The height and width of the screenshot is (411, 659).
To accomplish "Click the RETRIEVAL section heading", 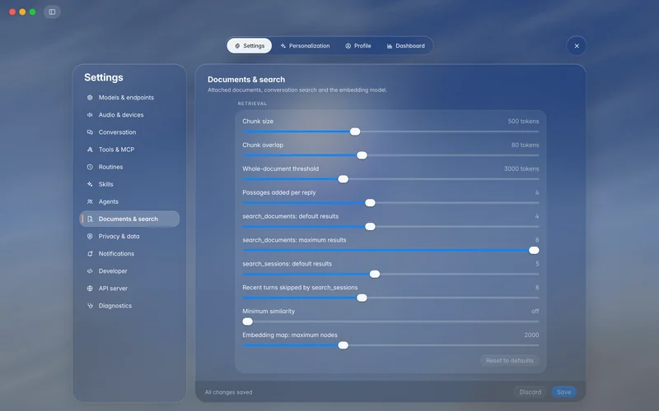I will (x=252, y=104).
